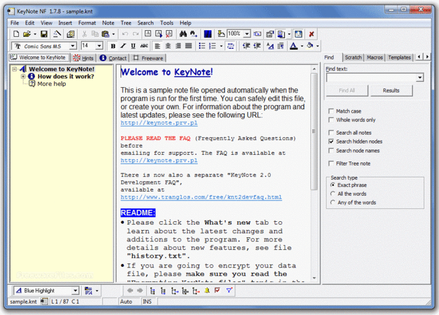Click the highlight paint bucket icon

310,46
